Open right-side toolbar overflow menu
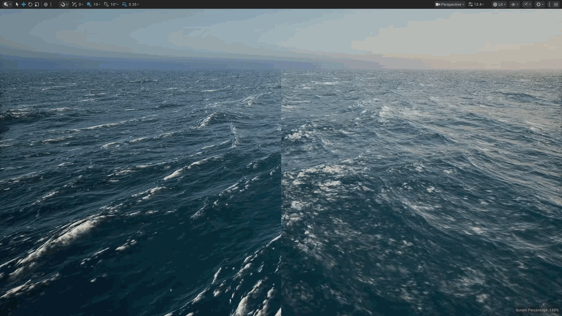This screenshot has width=562, height=316. click(x=549, y=4)
